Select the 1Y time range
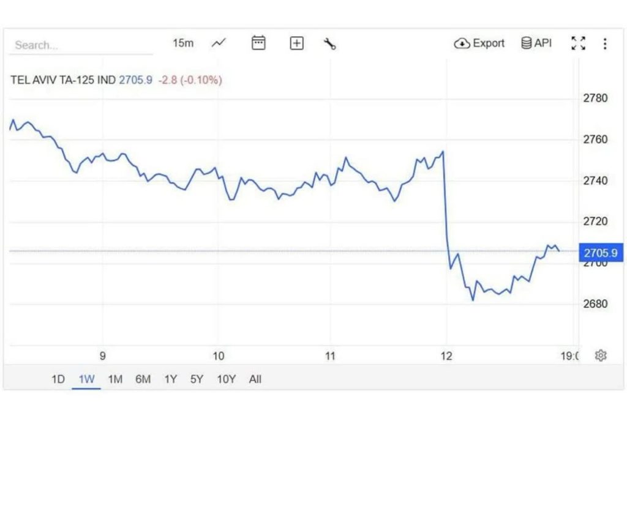The width and height of the screenshot is (627, 520). 170,379
